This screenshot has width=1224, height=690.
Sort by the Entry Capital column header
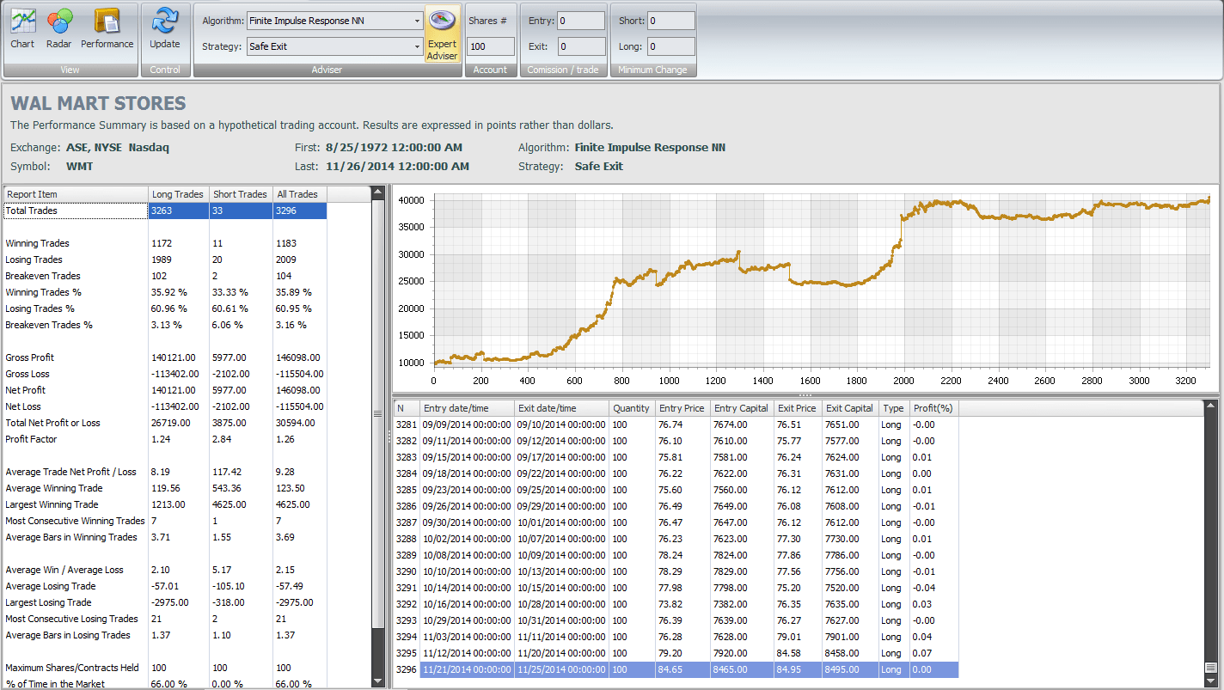742,408
